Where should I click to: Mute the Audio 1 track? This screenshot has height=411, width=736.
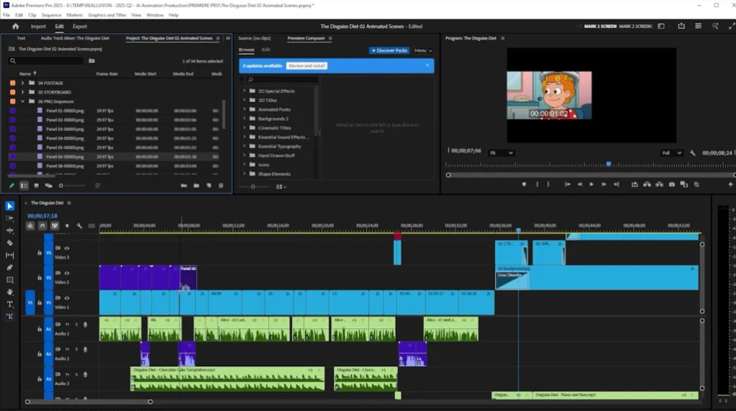tap(67, 325)
